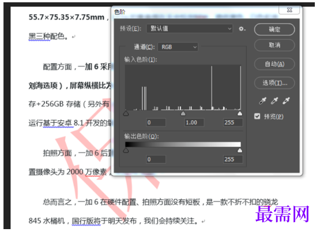Open the preset gear settings menu
320x232 pixels.
242,29
